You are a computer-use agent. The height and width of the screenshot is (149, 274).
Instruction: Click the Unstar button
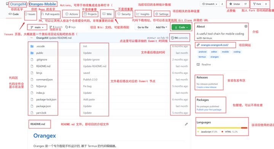(x=235, y=4)
